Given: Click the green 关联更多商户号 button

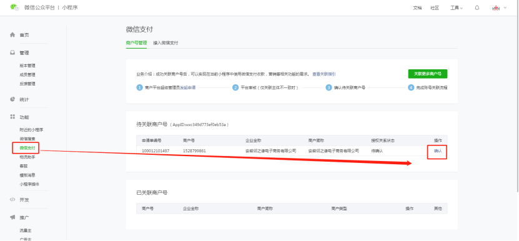Looking at the screenshot, I should pyautogui.click(x=428, y=74).
